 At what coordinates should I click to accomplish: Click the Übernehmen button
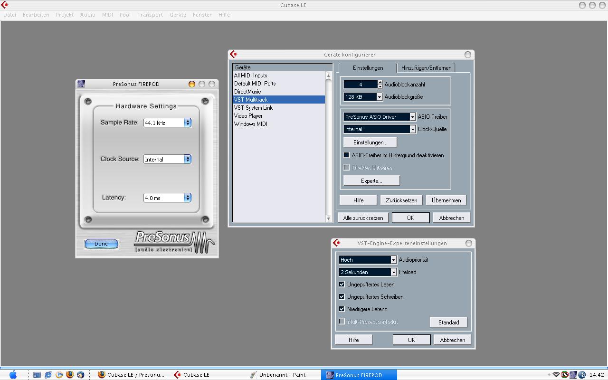[x=446, y=200]
